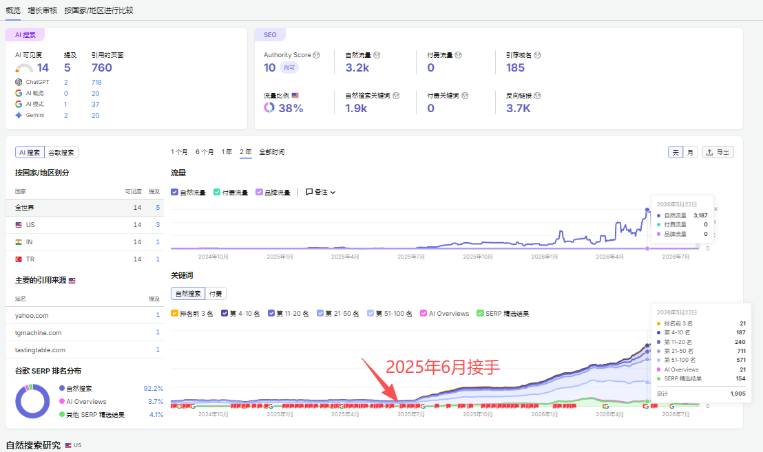Open the yahoo.com citation source
Screen dimensions: 763x452
coord(32,315)
